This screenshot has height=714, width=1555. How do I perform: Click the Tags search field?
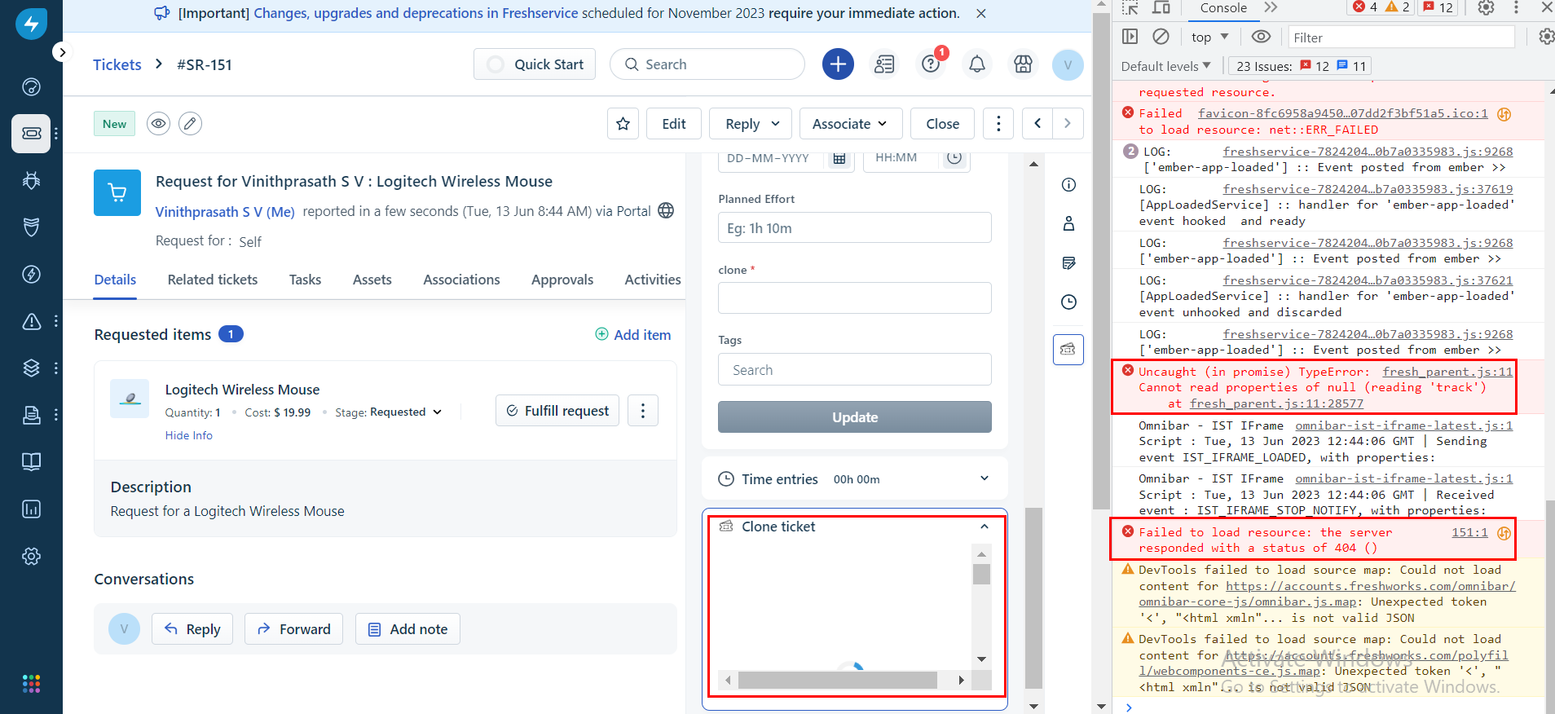(855, 369)
